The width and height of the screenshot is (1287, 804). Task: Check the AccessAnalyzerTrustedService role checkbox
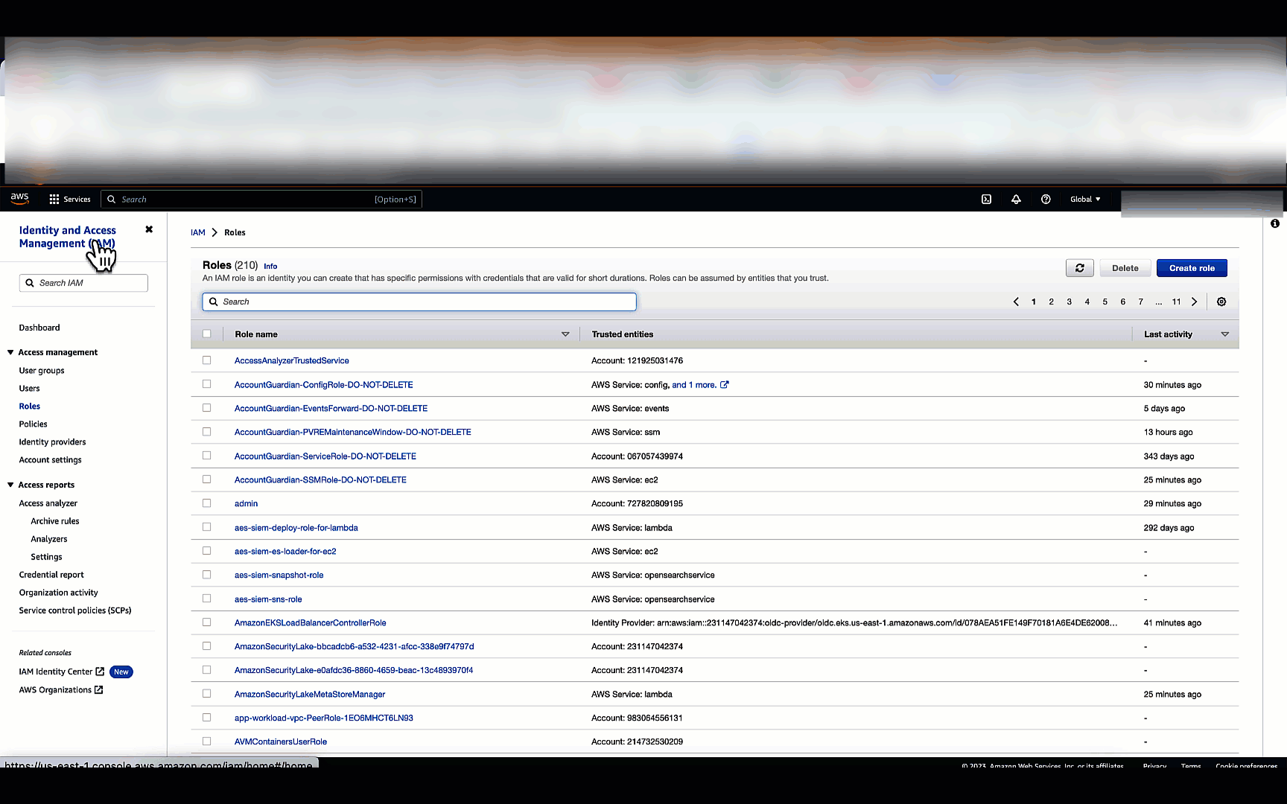tap(206, 360)
